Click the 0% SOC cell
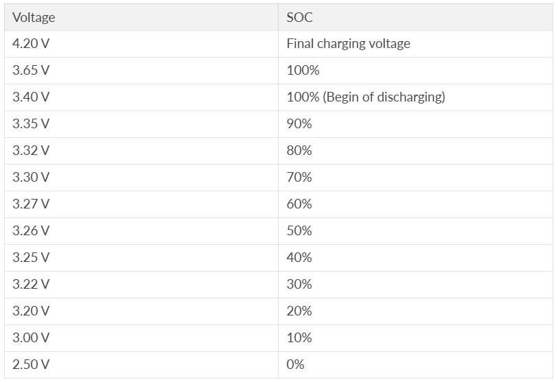 pos(296,365)
